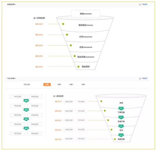Switch to the 来源3 tab
Screen dimensions: 156x151
pos(71,84)
